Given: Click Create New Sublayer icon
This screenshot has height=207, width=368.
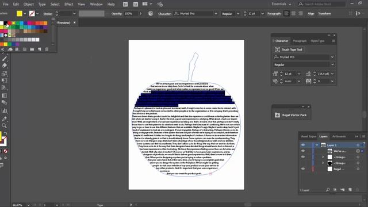Looking at the screenshot, I should (343, 190).
